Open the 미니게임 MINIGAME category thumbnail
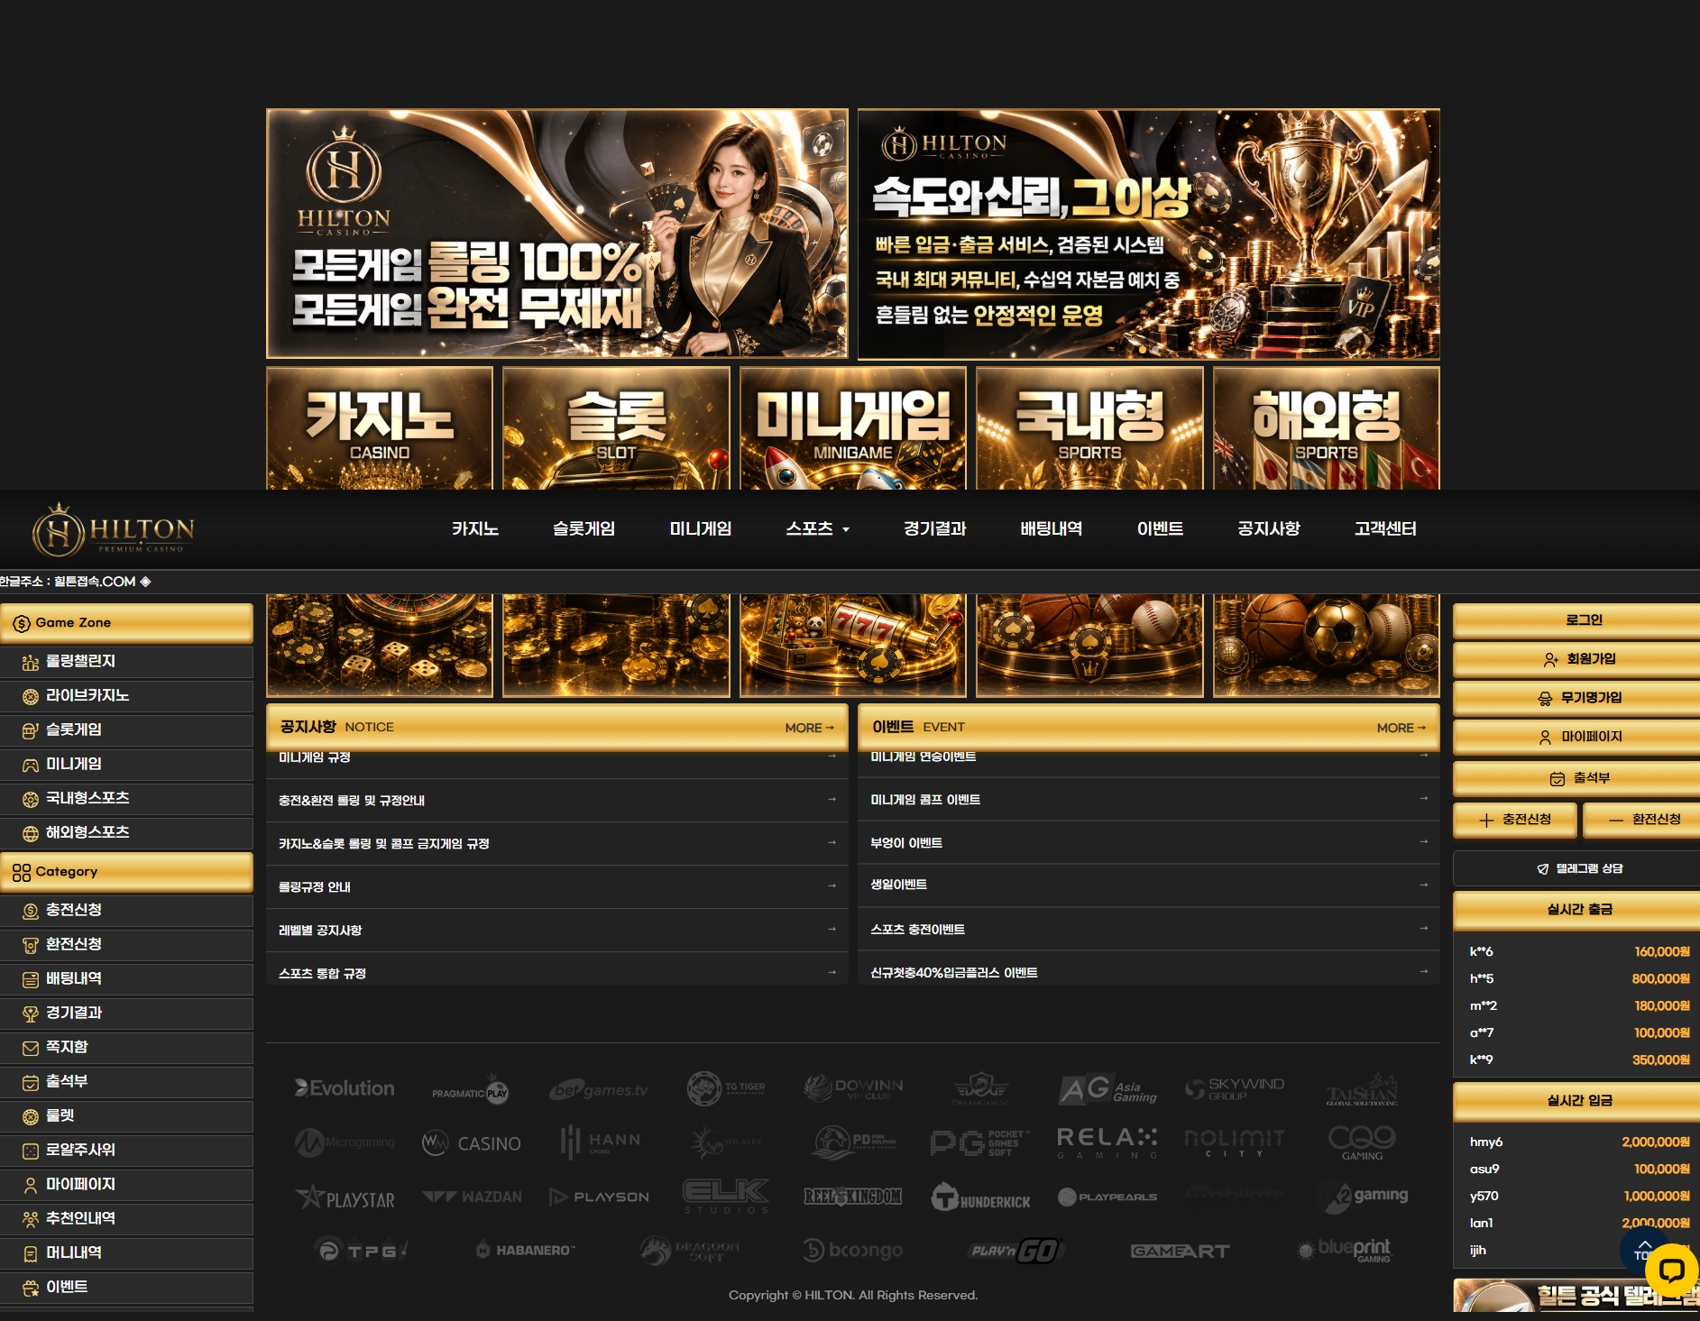 852,428
